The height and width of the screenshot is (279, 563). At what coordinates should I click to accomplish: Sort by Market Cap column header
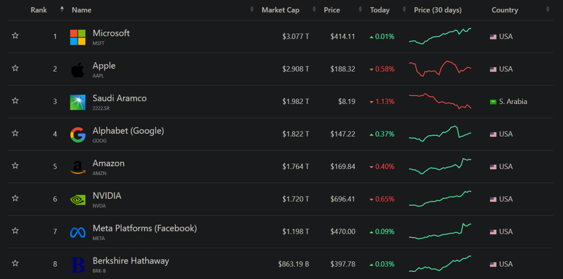[280, 10]
